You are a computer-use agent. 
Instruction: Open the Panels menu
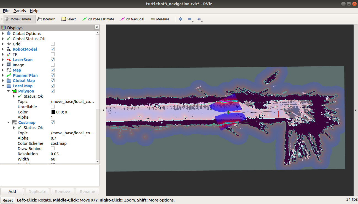coord(20,10)
